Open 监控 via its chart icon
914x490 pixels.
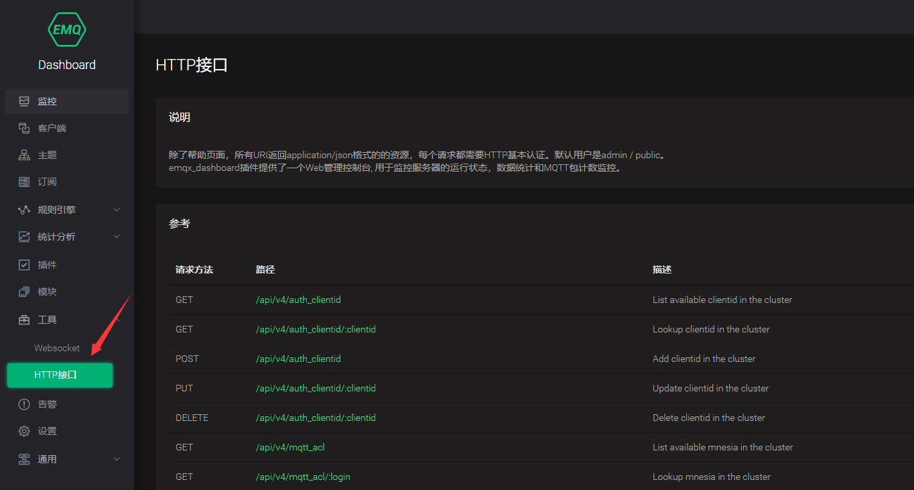click(x=24, y=101)
